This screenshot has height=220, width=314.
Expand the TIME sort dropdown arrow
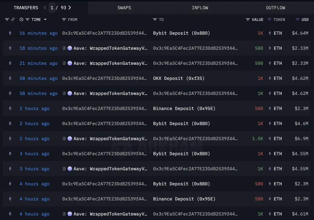pos(45,20)
